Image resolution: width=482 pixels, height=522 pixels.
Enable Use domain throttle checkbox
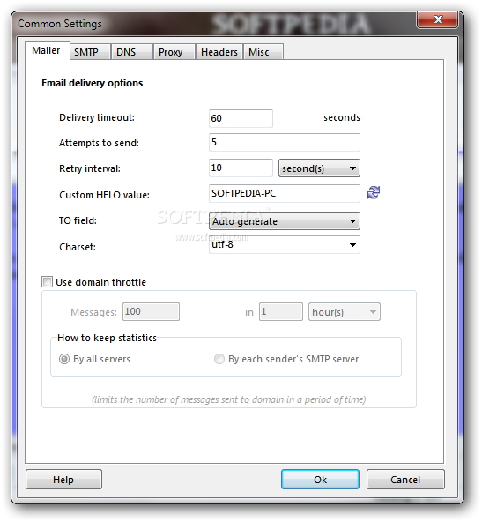pos(47,281)
